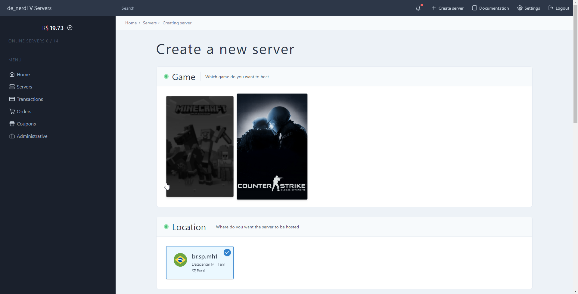Click the scrollbar down arrow
The image size is (578, 294).
(x=575, y=292)
